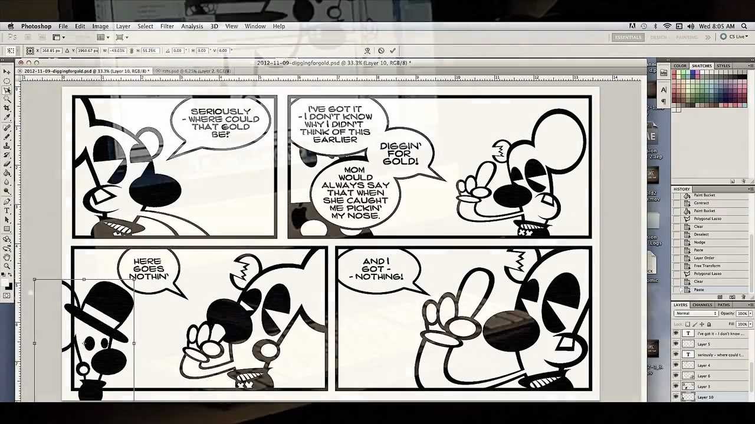Commit the transform with the checkmark
Image resolution: width=755 pixels, height=424 pixels.
point(393,51)
